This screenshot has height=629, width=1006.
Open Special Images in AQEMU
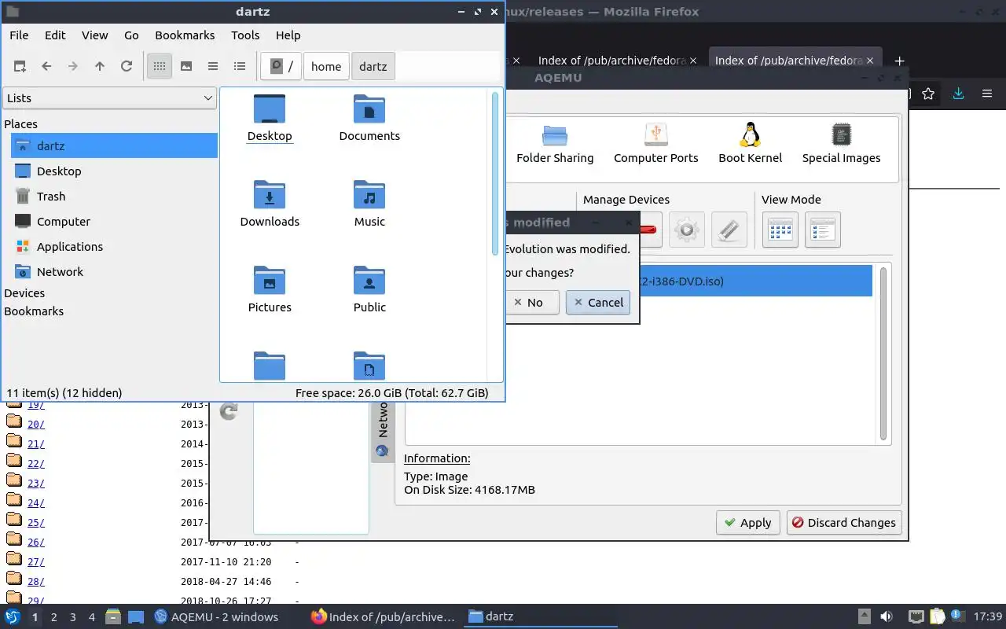[x=841, y=143]
